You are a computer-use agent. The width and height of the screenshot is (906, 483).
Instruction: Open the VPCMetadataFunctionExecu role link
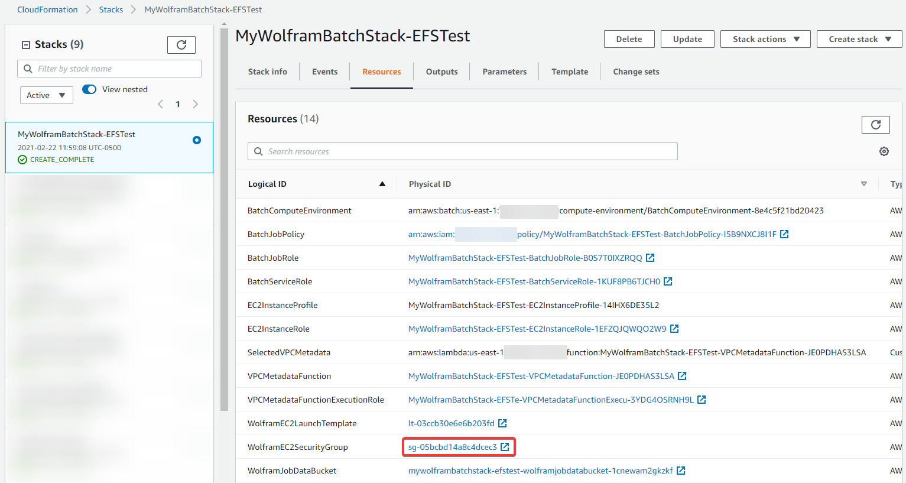[551, 400]
